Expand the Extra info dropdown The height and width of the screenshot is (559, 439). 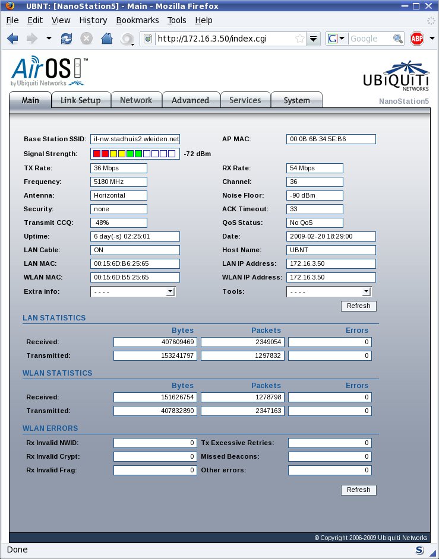point(170,291)
